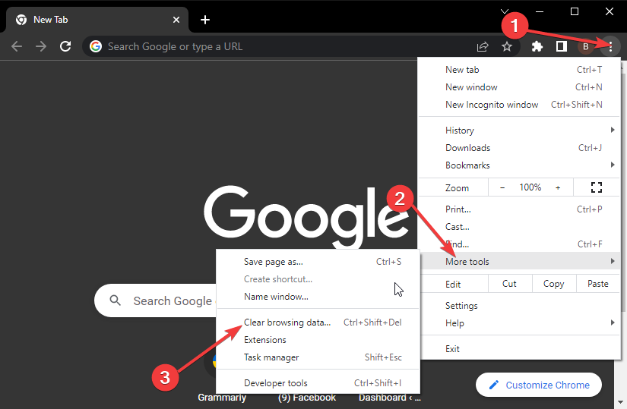Click the Google logo on page

point(307,216)
